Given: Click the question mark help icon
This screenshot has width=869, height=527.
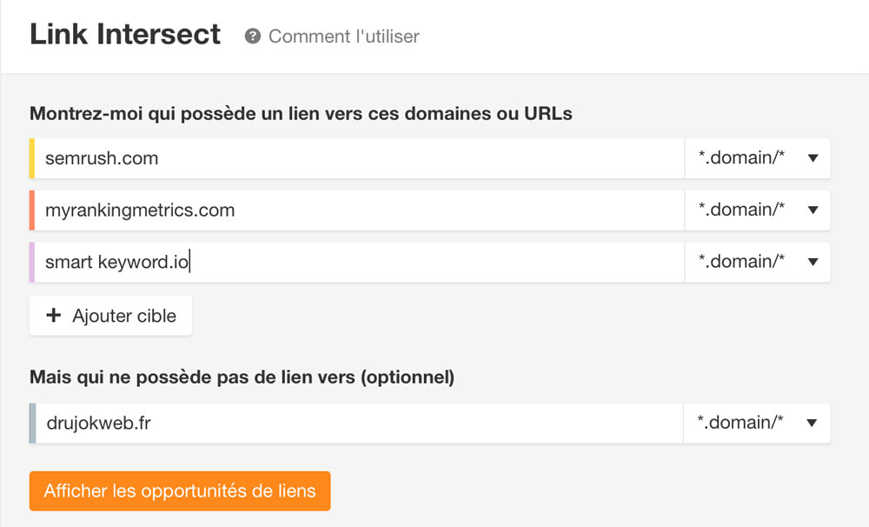Looking at the screenshot, I should pos(253,37).
